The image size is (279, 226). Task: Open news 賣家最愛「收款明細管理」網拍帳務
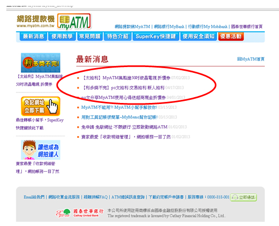coord(126,137)
